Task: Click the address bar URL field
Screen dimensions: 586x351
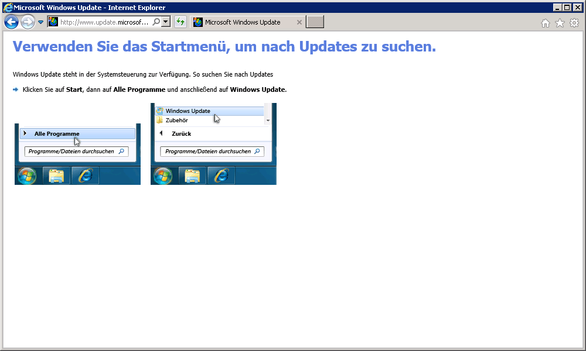Action: point(104,22)
